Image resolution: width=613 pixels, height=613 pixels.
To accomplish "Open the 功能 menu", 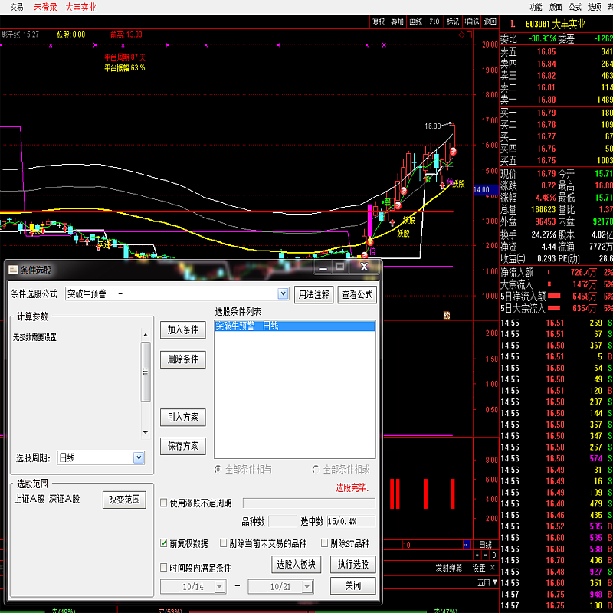I will click(536, 6).
